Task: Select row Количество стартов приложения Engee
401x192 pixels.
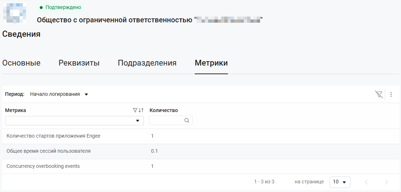Action: (200, 136)
